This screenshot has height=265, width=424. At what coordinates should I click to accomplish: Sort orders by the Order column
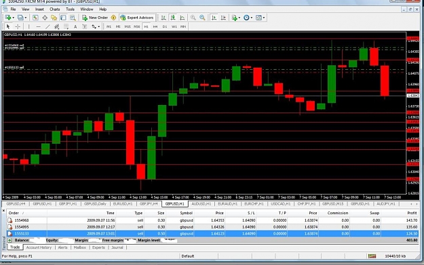[x=14, y=213]
